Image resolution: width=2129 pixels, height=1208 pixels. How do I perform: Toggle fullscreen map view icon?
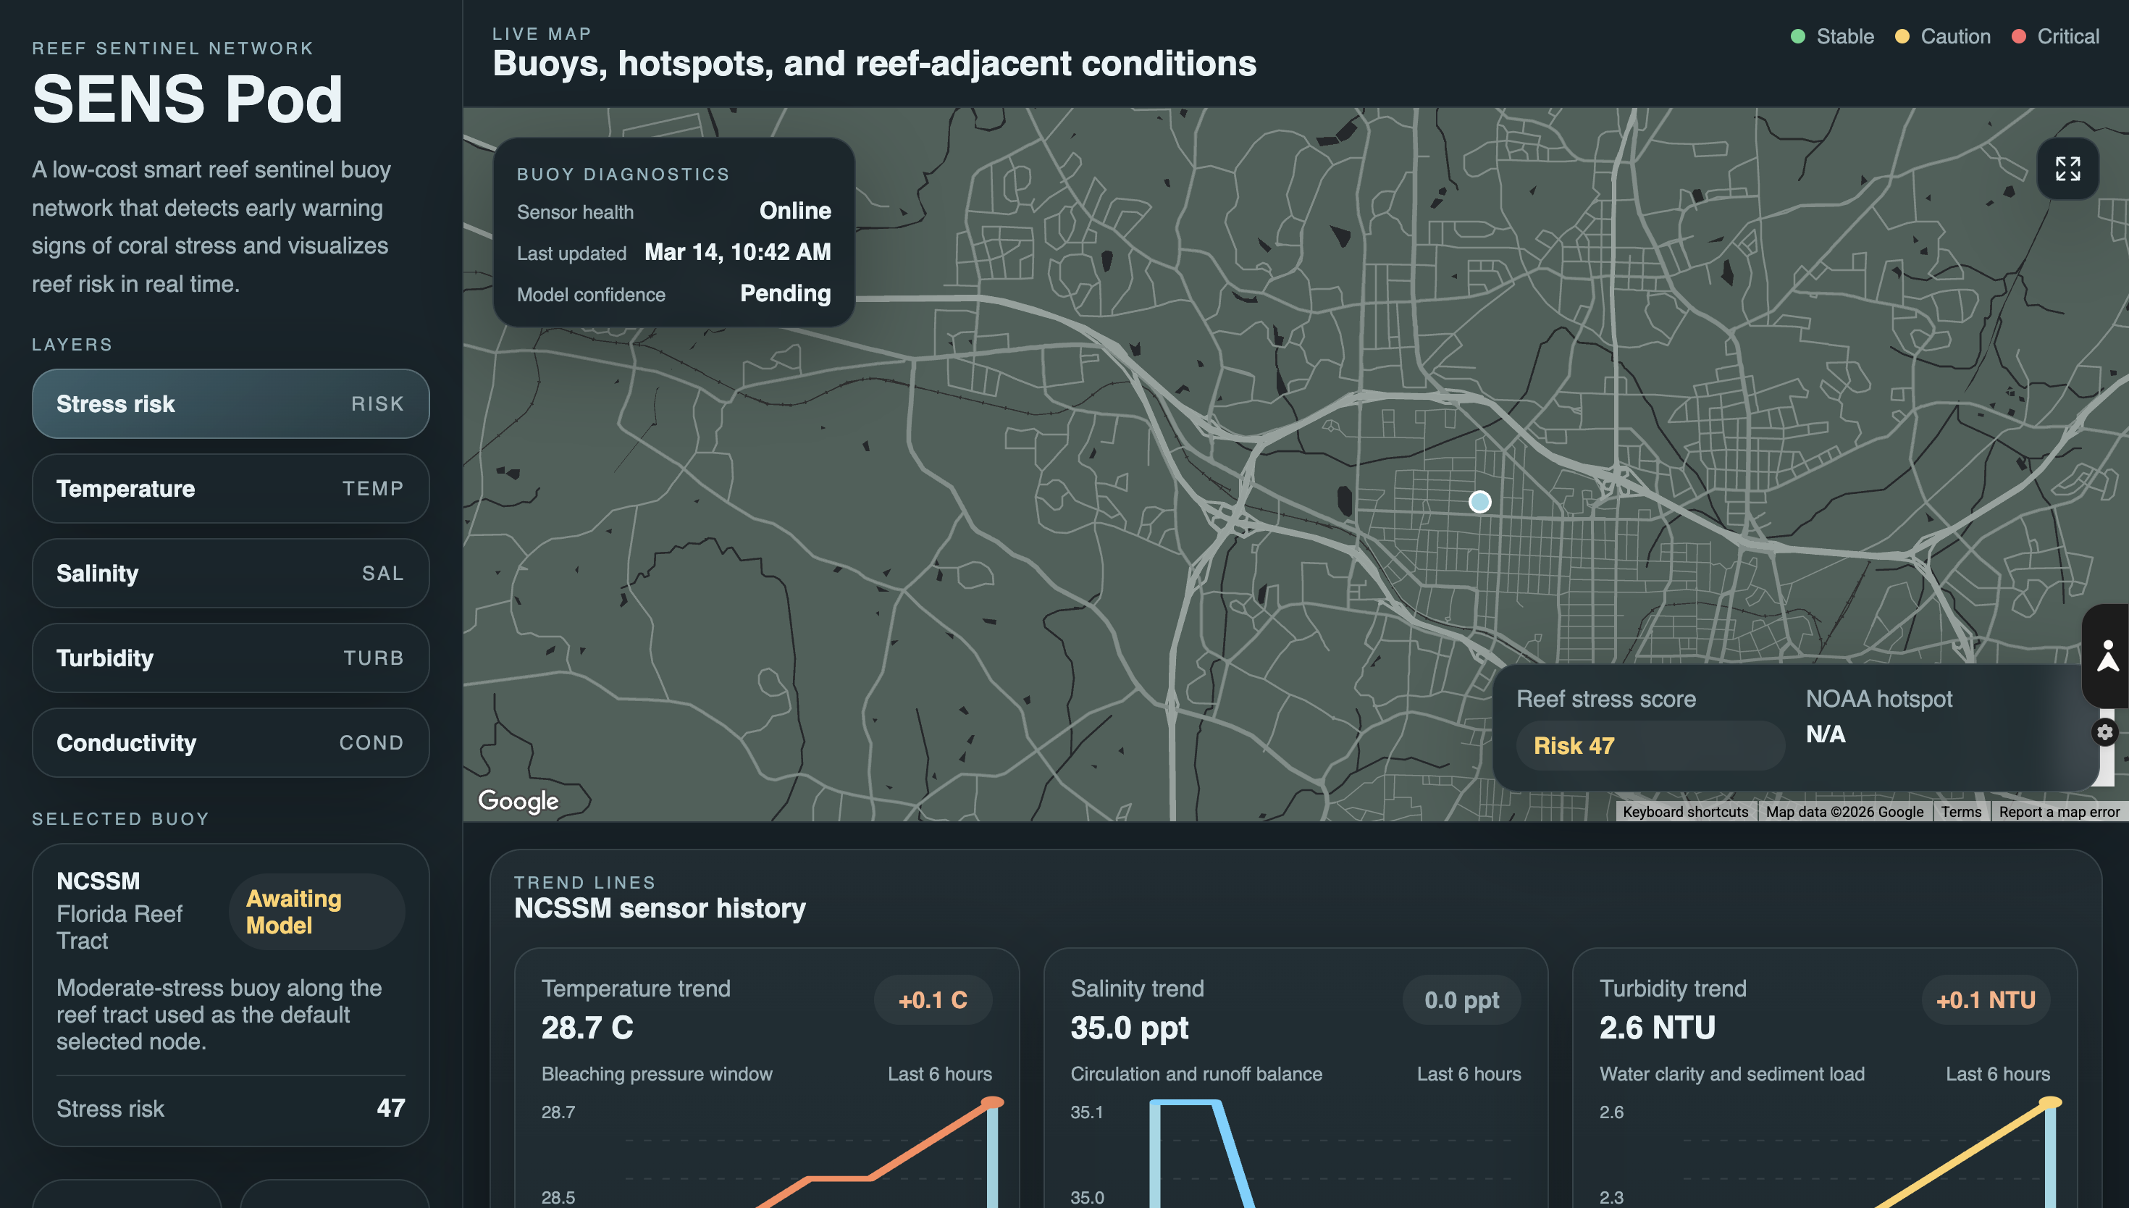click(x=2067, y=169)
